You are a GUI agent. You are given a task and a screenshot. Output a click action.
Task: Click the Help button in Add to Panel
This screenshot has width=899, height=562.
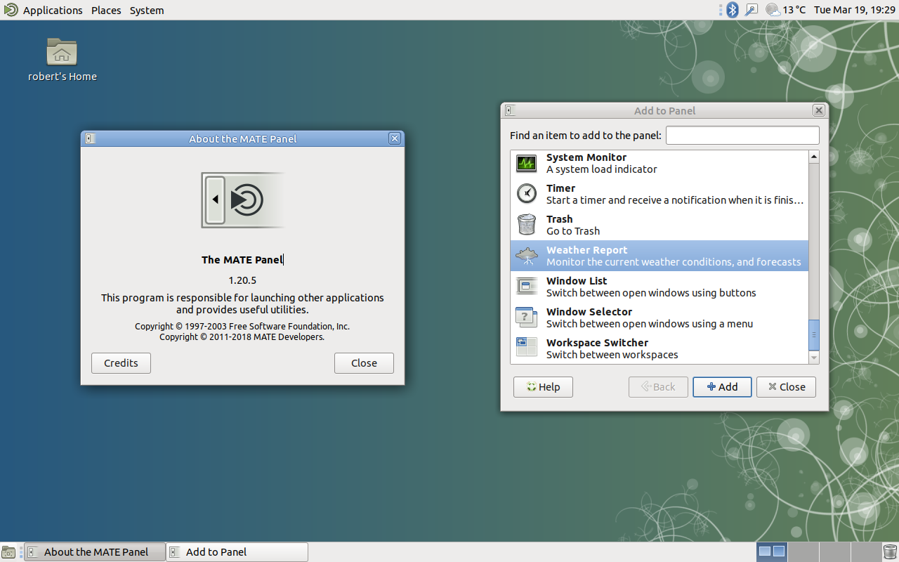543,387
